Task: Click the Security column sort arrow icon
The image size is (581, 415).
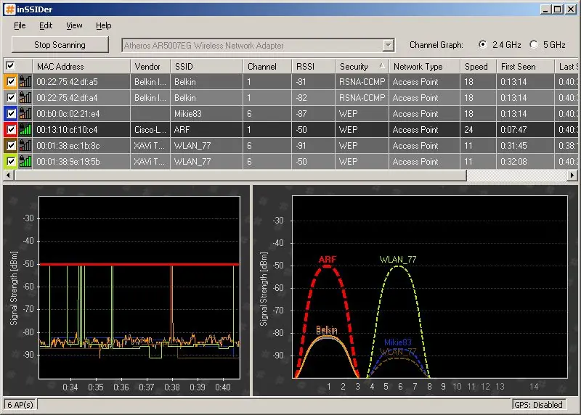Action: point(382,66)
